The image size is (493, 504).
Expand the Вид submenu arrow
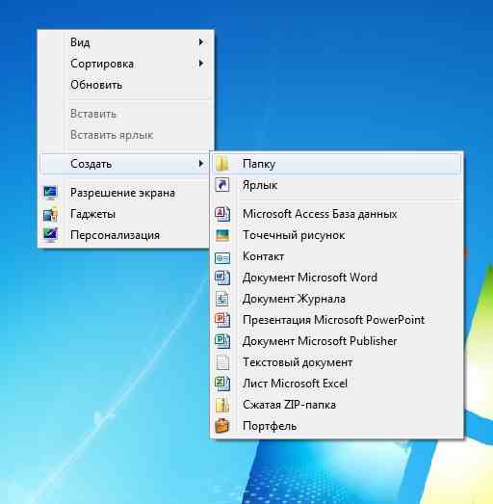pos(201,42)
